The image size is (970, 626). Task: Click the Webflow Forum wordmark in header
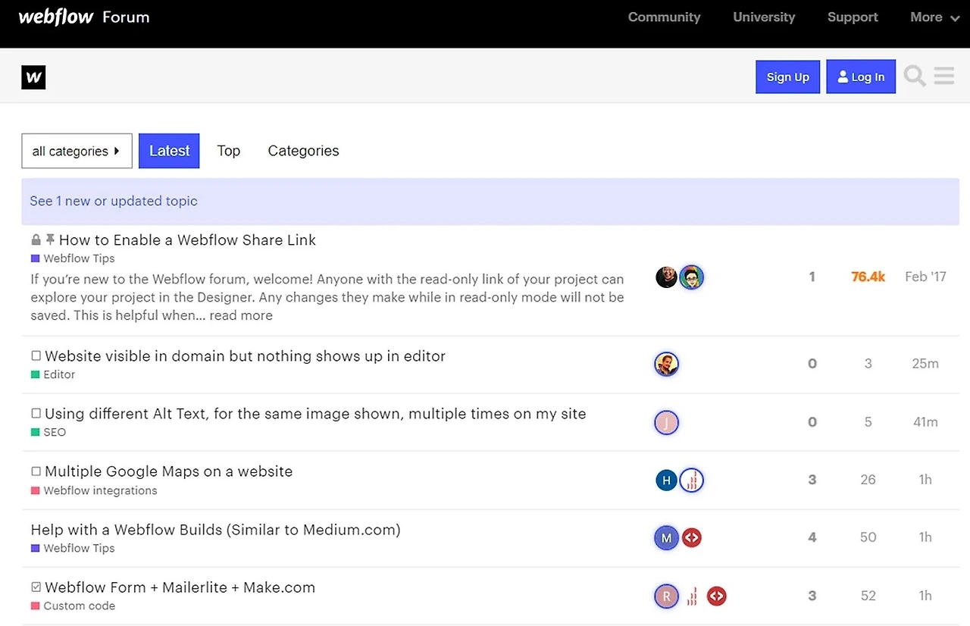pyautogui.click(x=83, y=17)
